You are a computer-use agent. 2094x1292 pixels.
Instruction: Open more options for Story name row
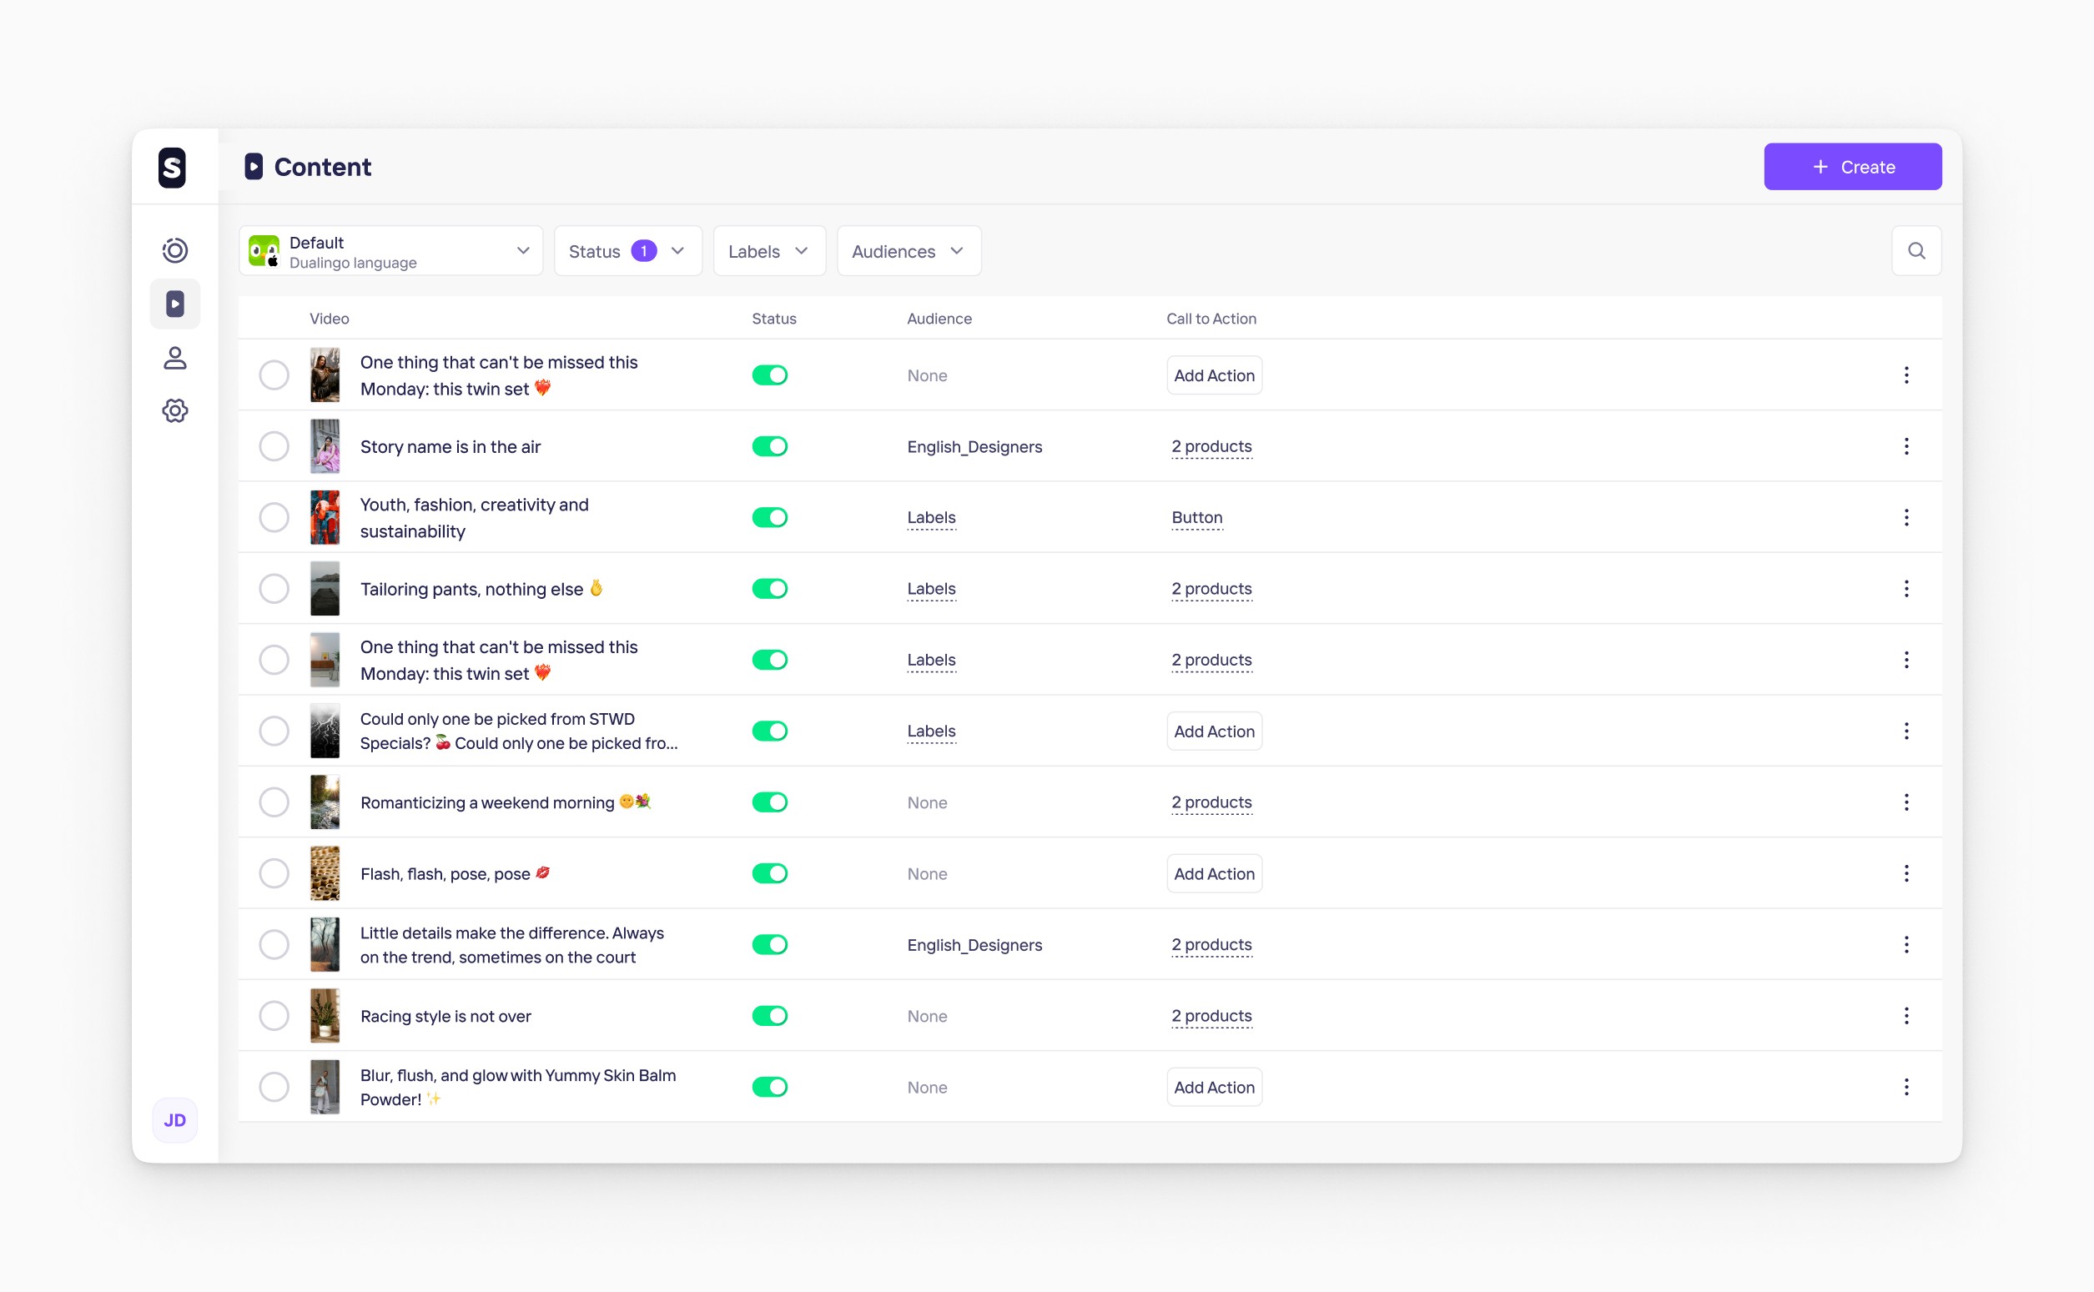point(1906,446)
